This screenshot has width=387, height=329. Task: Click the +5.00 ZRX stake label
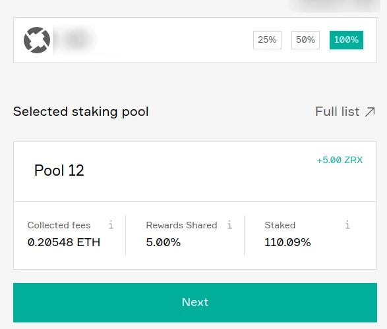click(x=340, y=160)
